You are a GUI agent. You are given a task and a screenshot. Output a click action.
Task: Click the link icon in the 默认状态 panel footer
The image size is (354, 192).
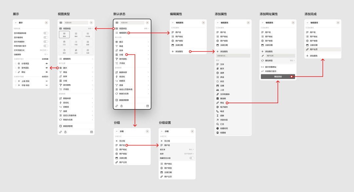[x=117, y=106]
